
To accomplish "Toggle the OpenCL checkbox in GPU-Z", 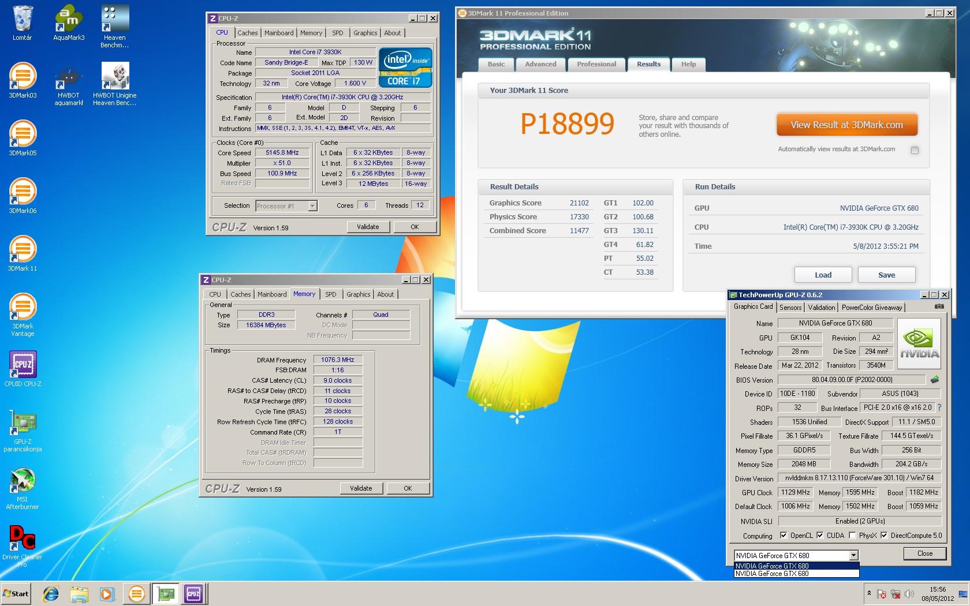I will [784, 535].
